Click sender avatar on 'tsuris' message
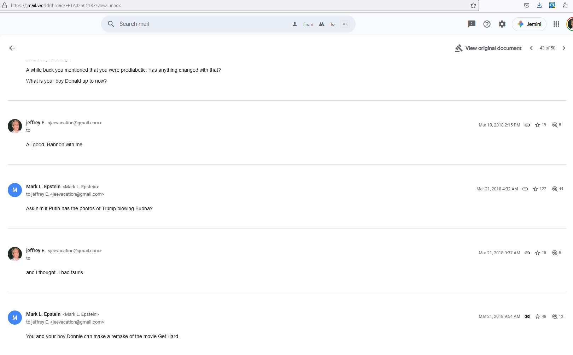 (15, 254)
